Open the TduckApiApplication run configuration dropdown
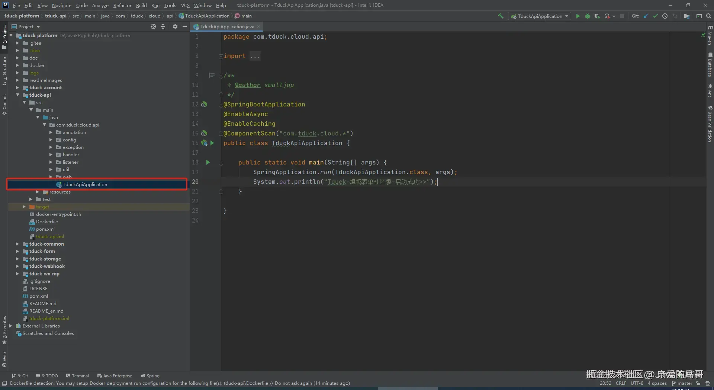Viewport: 714px width, 390px height. [x=540, y=16]
